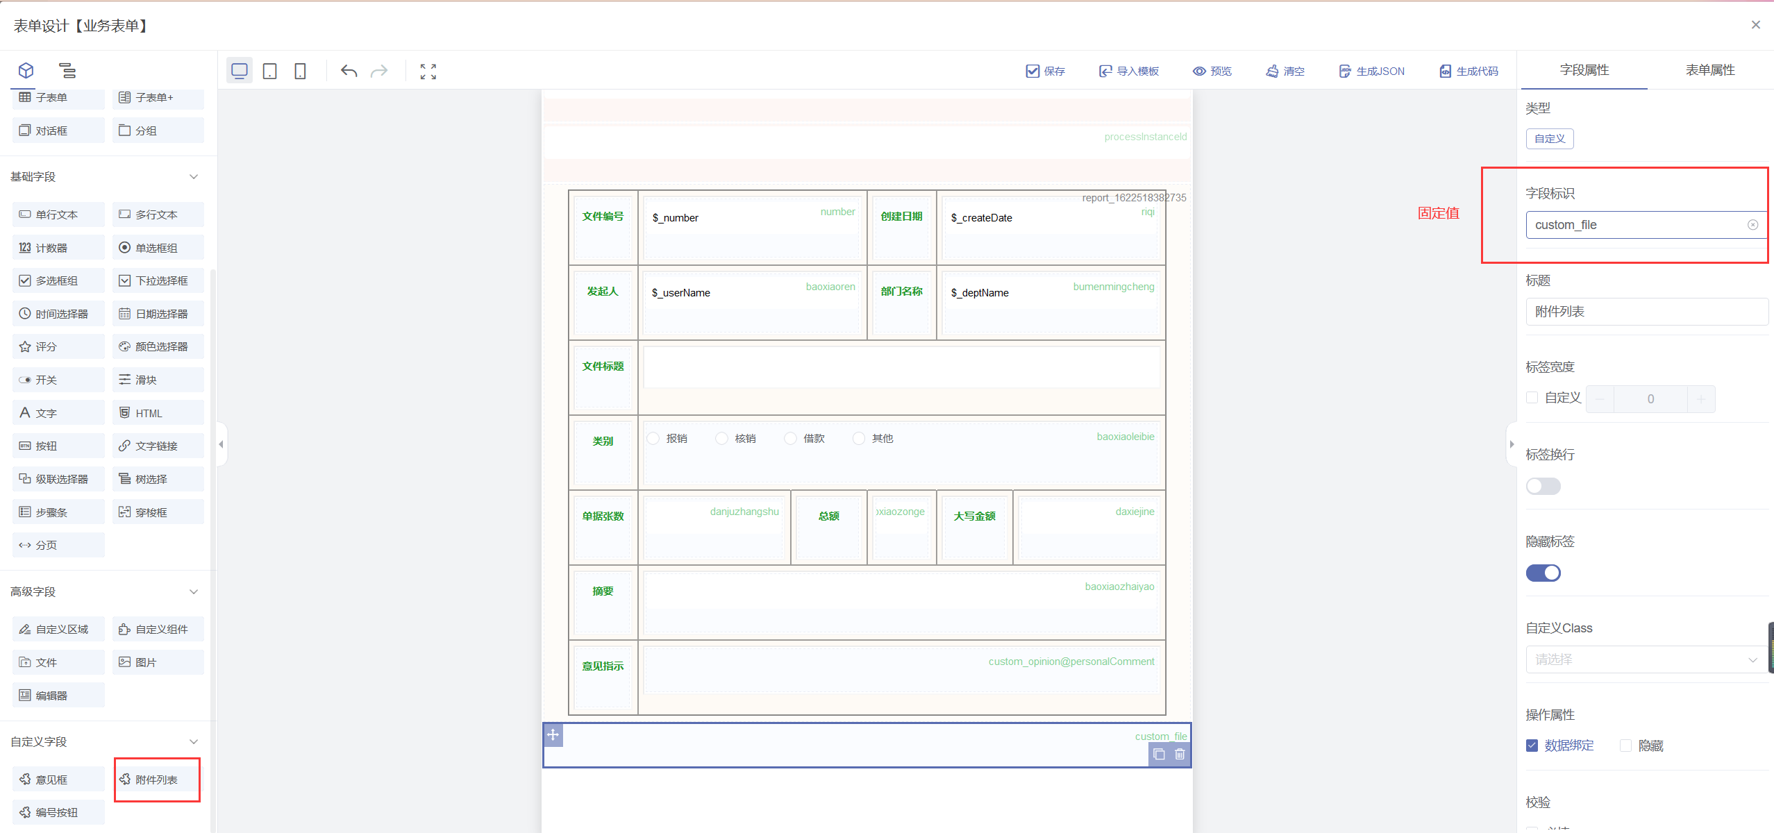Select the 核销 radio option
The height and width of the screenshot is (833, 1774).
[722, 438]
